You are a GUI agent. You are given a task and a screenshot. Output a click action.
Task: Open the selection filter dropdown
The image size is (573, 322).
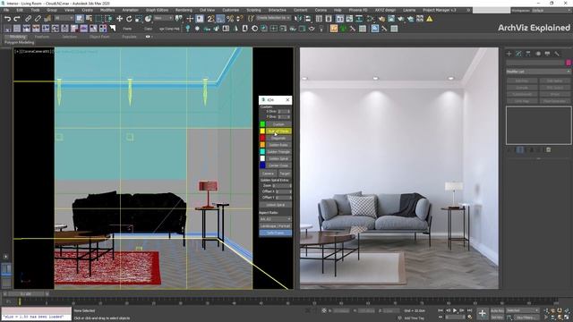[x=64, y=18]
